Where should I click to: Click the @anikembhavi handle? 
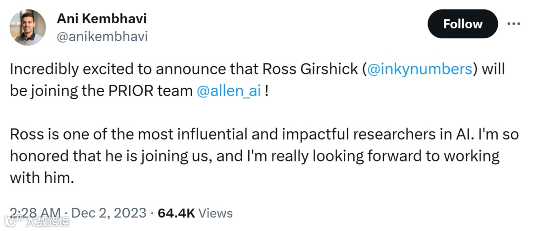(x=103, y=36)
